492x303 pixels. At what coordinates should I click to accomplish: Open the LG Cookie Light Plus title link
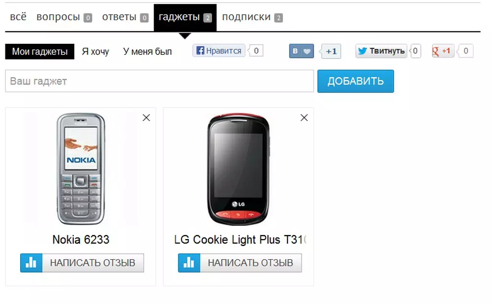(x=240, y=240)
